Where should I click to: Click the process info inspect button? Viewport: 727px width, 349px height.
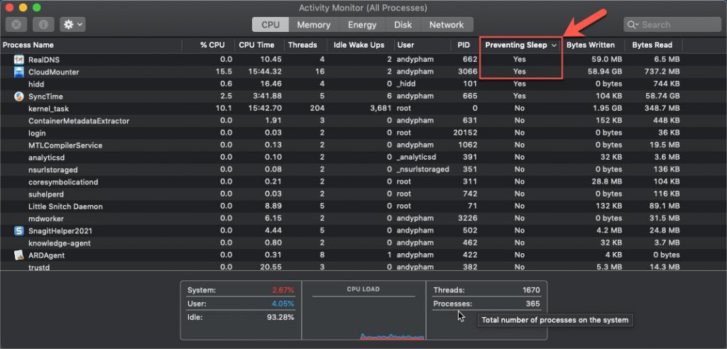tap(43, 24)
